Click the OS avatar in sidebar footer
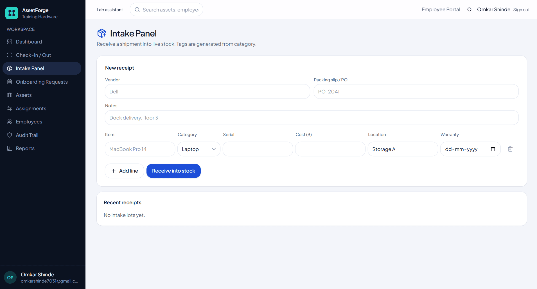This screenshot has width=537, height=289. pos(10,277)
